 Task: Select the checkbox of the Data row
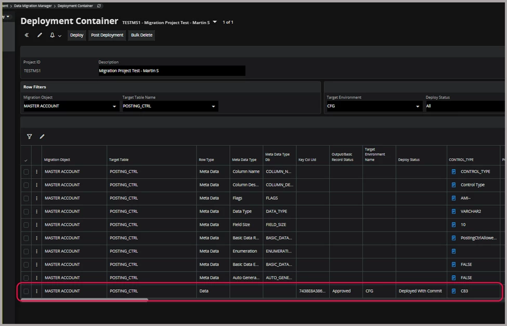click(26, 291)
